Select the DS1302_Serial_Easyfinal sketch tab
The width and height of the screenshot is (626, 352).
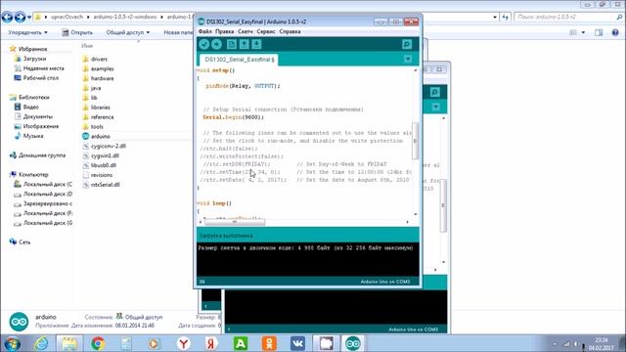(x=239, y=60)
